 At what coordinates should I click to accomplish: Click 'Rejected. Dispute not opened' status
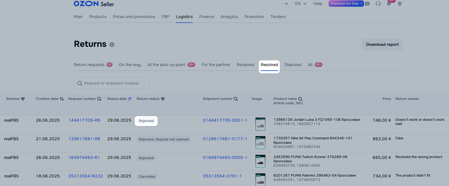pyautogui.click(x=164, y=139)
